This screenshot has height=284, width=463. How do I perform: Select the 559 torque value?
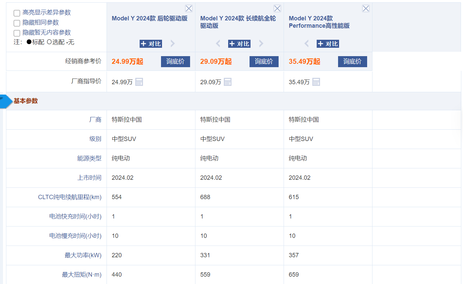[x=205, y=275]
